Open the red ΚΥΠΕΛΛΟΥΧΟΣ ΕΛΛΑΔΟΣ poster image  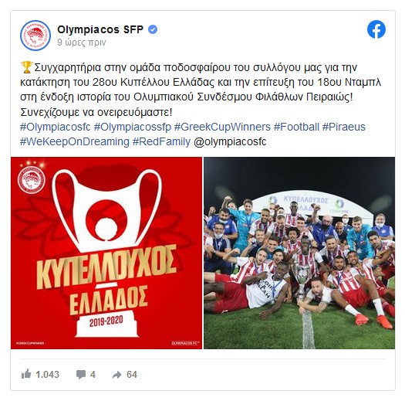[x=106, y=253]
